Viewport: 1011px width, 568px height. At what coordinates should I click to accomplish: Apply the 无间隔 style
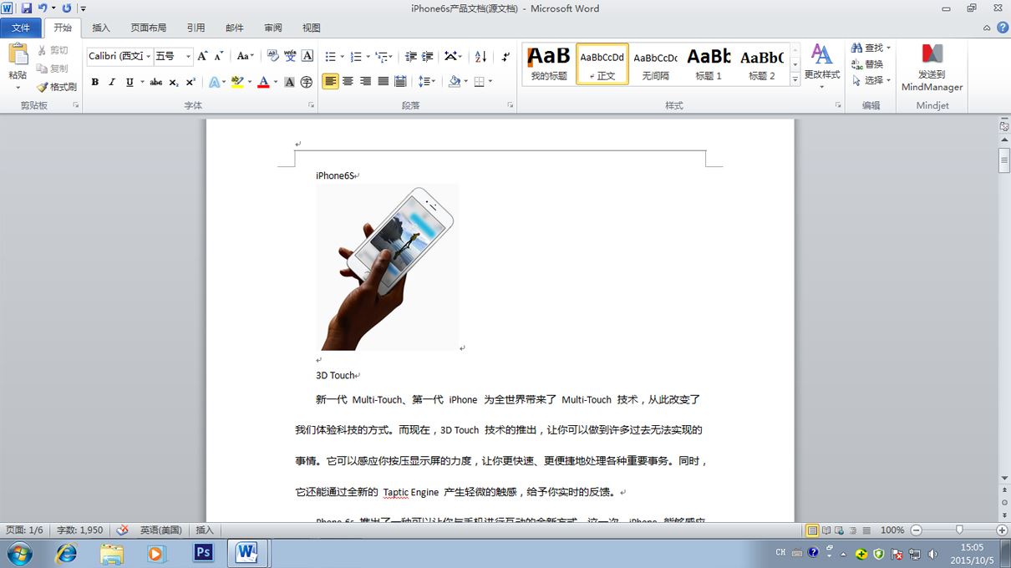click(655, 63)
